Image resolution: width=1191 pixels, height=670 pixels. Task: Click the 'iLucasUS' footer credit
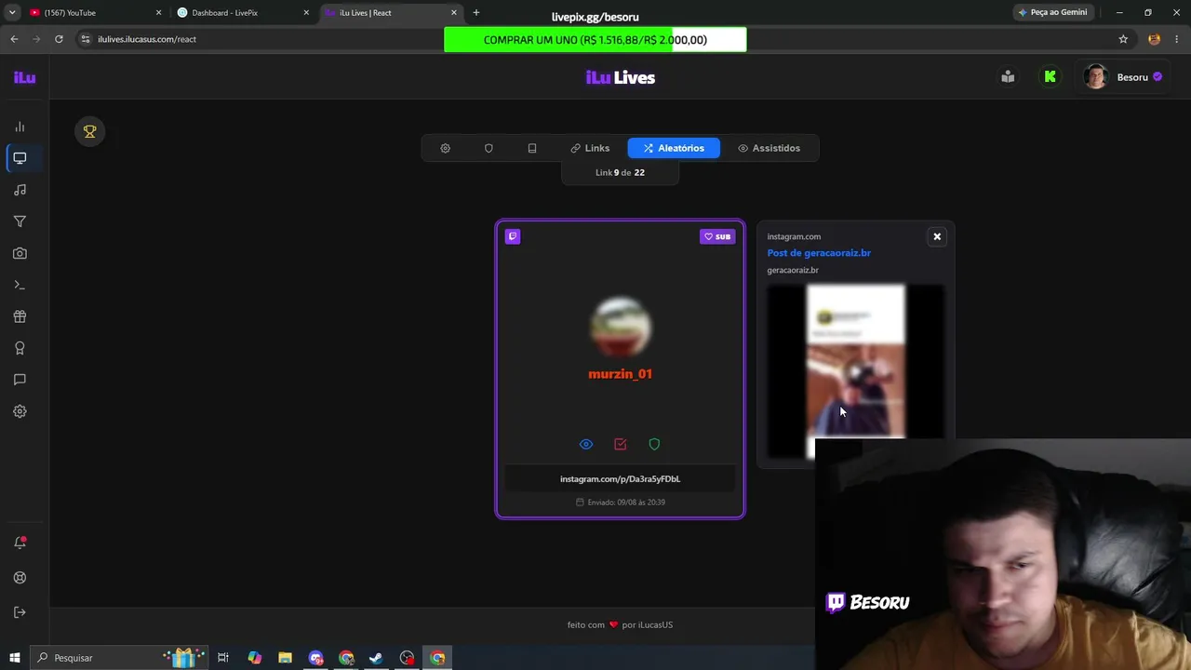click(x=655, y=625)
